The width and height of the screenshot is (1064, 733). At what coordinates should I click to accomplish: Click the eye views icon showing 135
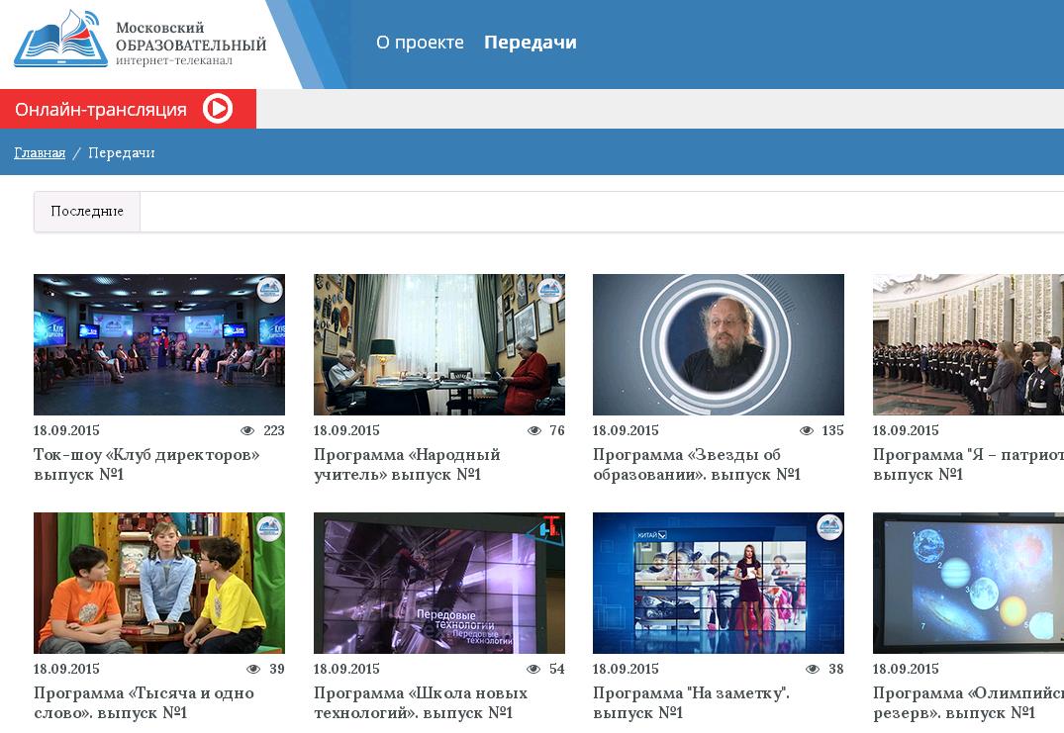[x=807, y=430]
